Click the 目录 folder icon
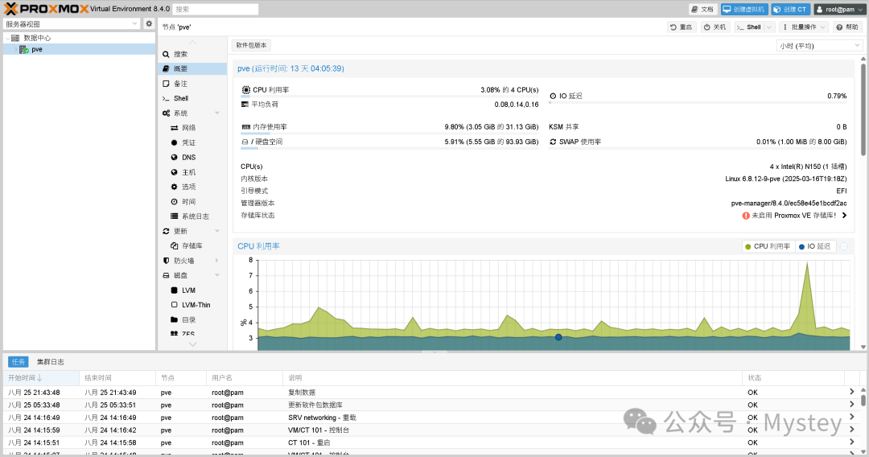This screenshot has height=457, width=869. tap(174, 319)
